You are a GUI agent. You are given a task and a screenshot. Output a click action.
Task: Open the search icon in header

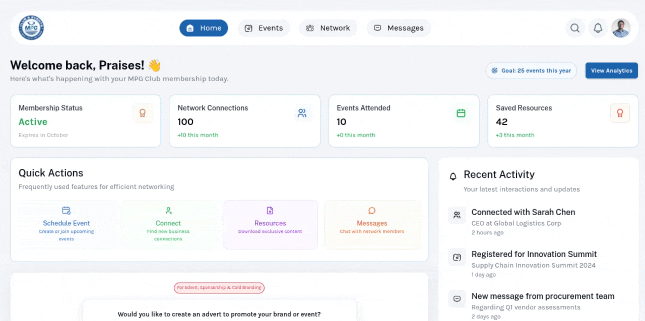(x=575, y=28)
